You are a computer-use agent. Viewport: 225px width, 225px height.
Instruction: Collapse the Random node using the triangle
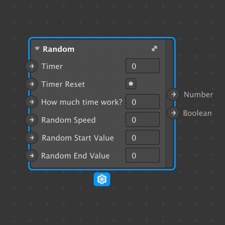(x=37, y=49)
